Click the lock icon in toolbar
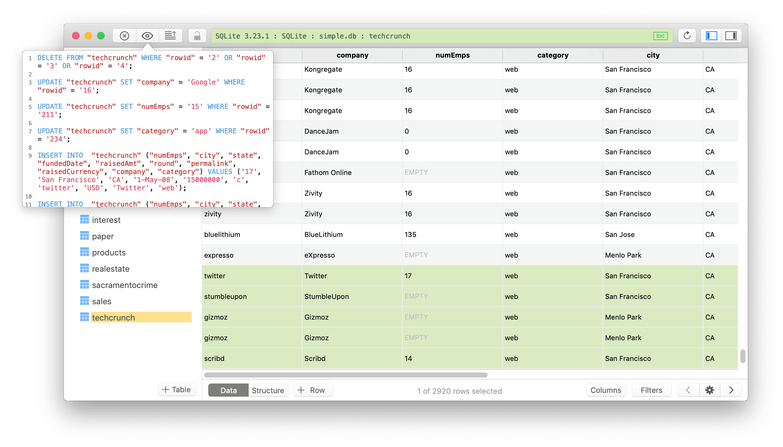 [x=197, y=36]
